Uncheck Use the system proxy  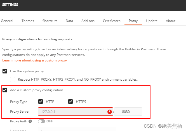[x=5, y=71]
